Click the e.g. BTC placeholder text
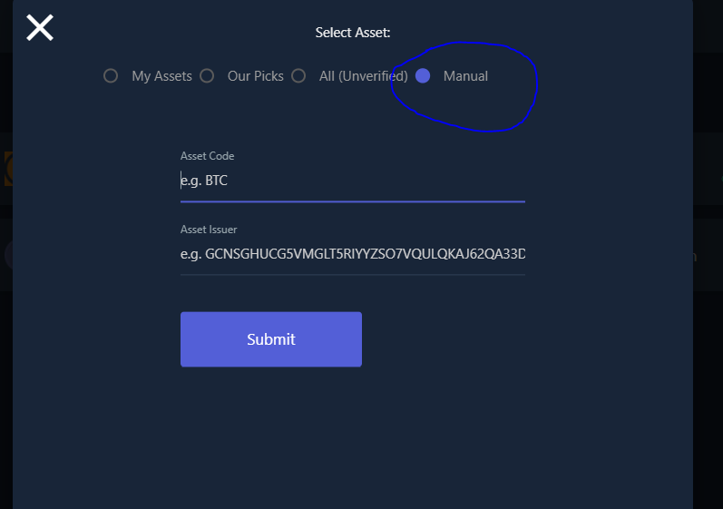The width and height of the screenshot is (723, 509). (x=204, y=181)
